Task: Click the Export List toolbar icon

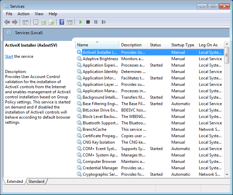Action: point(51,22)
